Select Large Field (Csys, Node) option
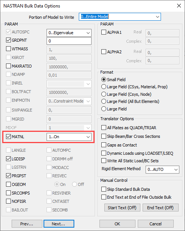The height and width of the screenshot is (231, 185). (104, 94)
